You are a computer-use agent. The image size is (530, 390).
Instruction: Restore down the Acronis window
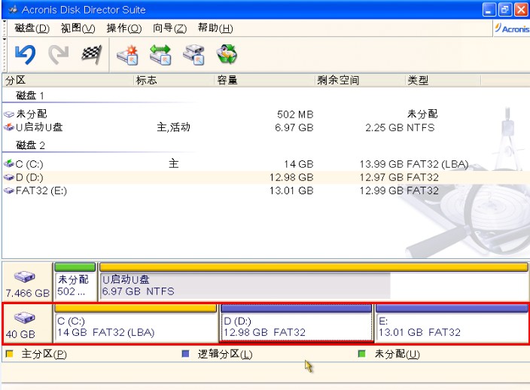504,10
